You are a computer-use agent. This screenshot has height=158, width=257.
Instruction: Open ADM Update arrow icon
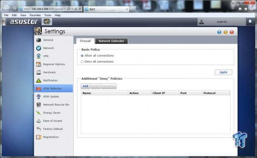(39, 97)
